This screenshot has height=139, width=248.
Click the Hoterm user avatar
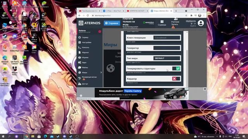[201, 23]
